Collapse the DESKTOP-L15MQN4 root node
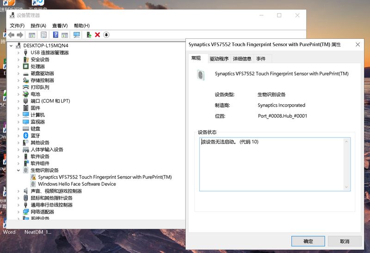 tap(11, 45)
